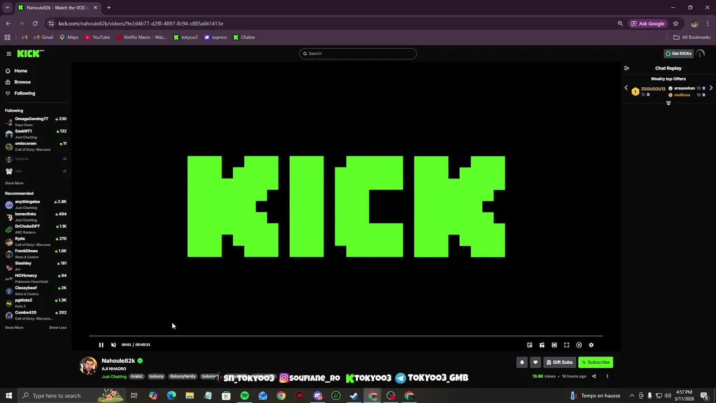Expand Following list with Show More

click(14, 183)
